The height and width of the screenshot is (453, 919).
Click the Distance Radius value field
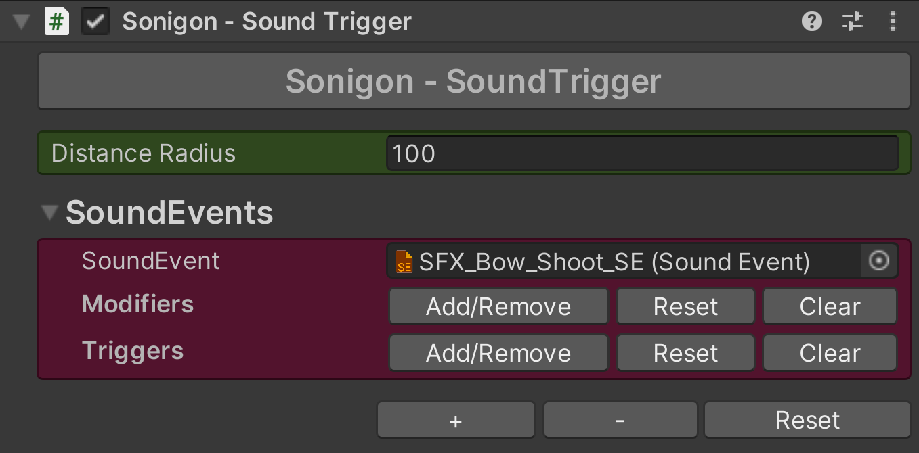[642, 153]
